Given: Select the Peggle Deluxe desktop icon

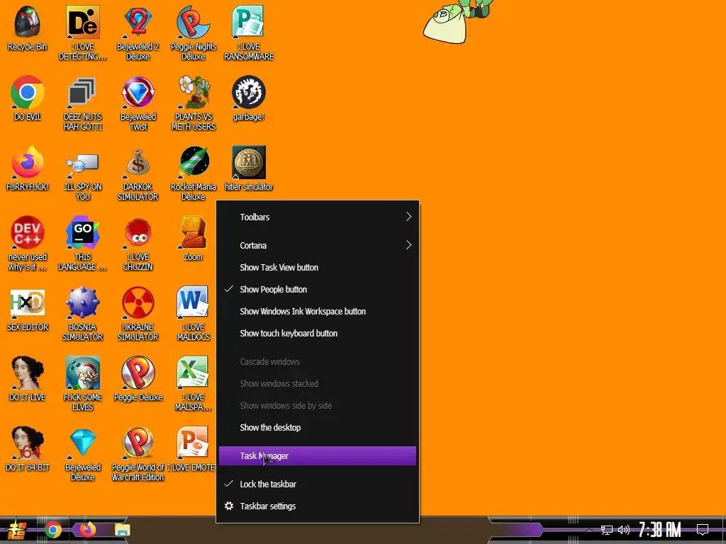Looking at the screenshot, I should point(138,373).
